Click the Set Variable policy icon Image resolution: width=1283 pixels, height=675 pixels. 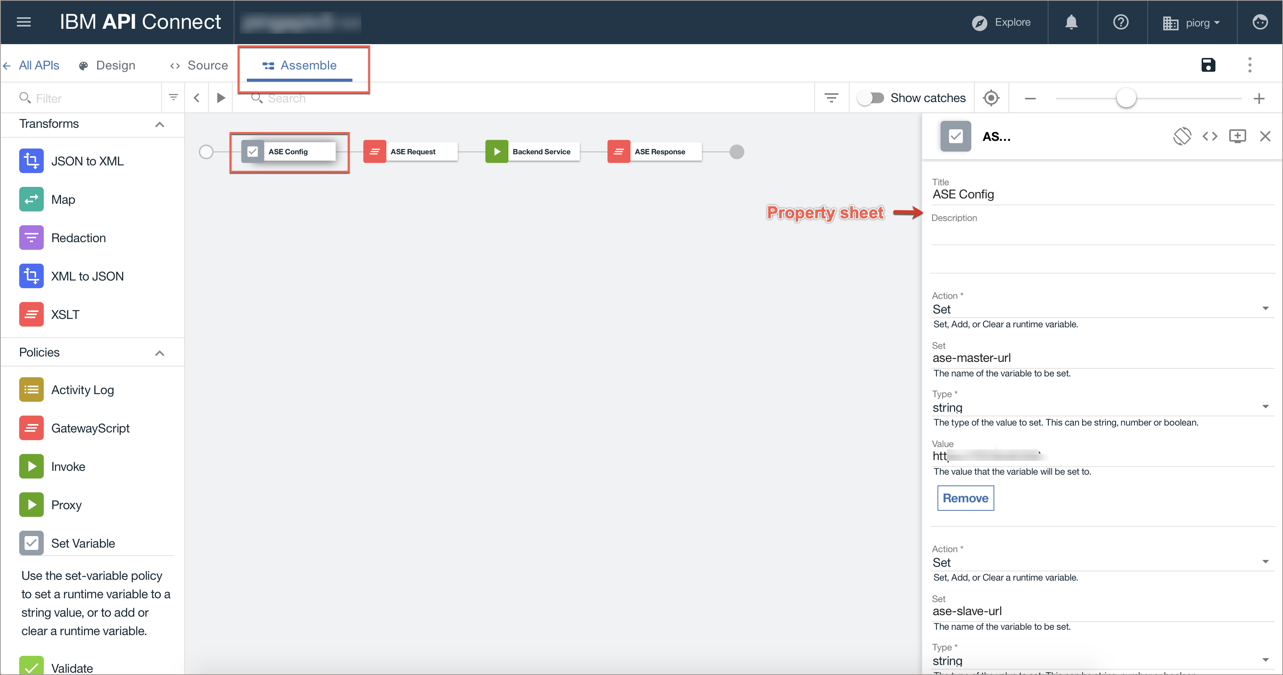pos(31,543)
